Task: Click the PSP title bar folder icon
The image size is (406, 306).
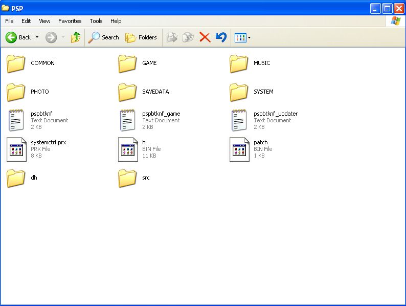Action: coord(5,8)
